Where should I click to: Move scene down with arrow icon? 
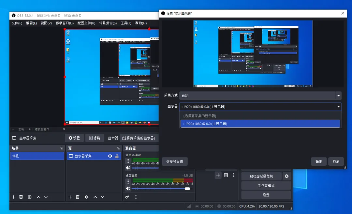tap(46, 197)
